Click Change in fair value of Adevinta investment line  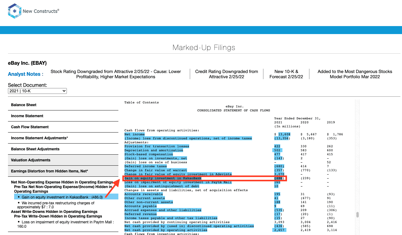click(178, 174)
